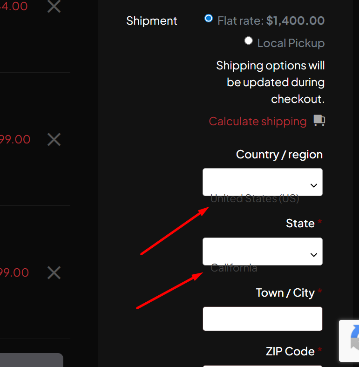Choose the Local Pickup radio button
This screenshot has height=367, width=359.
point(249,41)
